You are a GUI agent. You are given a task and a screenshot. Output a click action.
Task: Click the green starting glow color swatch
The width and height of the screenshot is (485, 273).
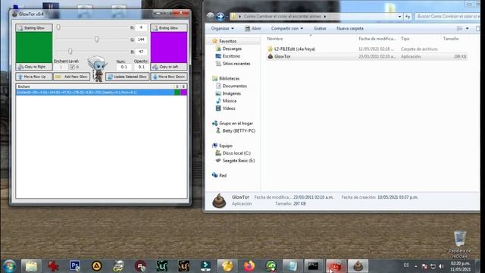tap(34, 47)
